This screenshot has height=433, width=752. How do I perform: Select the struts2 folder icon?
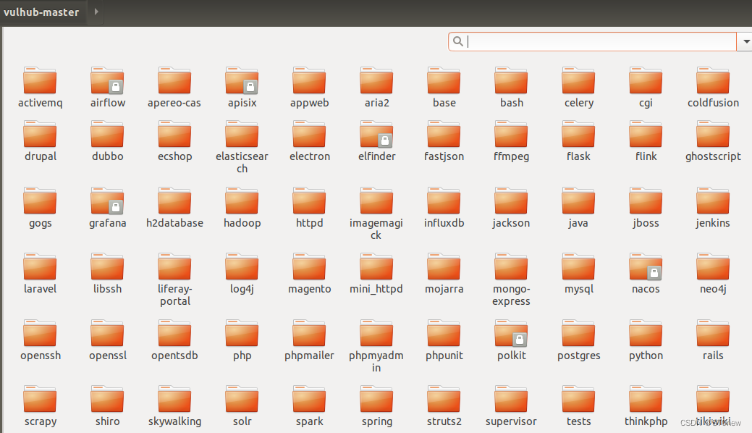pyautogui.click(x=444, y=400)
